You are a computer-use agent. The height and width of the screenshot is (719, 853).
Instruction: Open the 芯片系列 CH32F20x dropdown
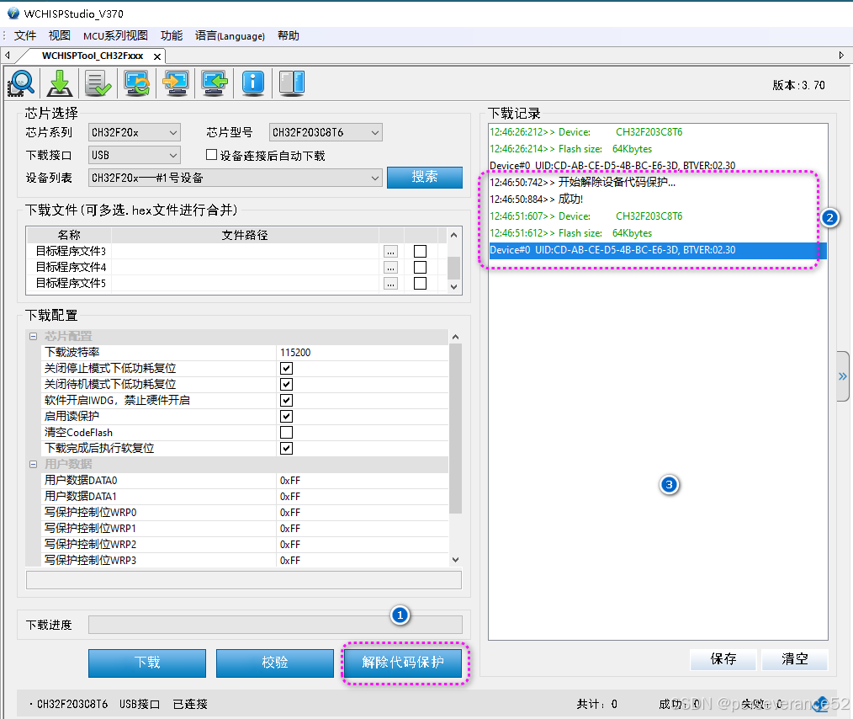135,132
